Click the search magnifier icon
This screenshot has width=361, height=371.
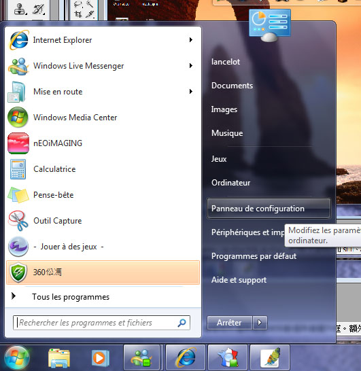(x=182, y=323)
